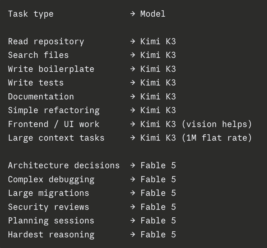
Task: Click the '(1M flat rate)' note
Action: click(x=217, y=138)
